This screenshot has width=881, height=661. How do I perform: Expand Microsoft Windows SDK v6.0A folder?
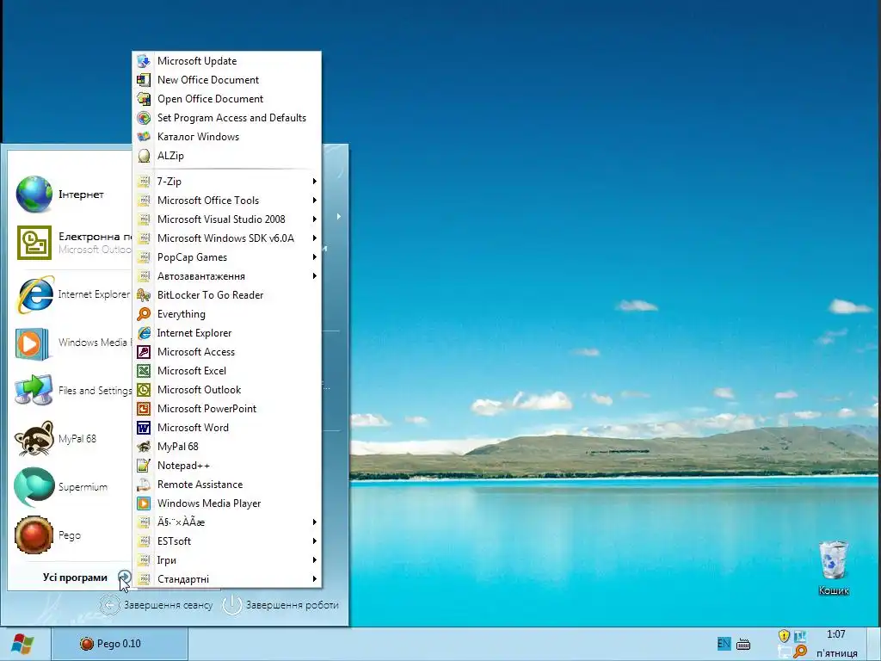(227, 238)
